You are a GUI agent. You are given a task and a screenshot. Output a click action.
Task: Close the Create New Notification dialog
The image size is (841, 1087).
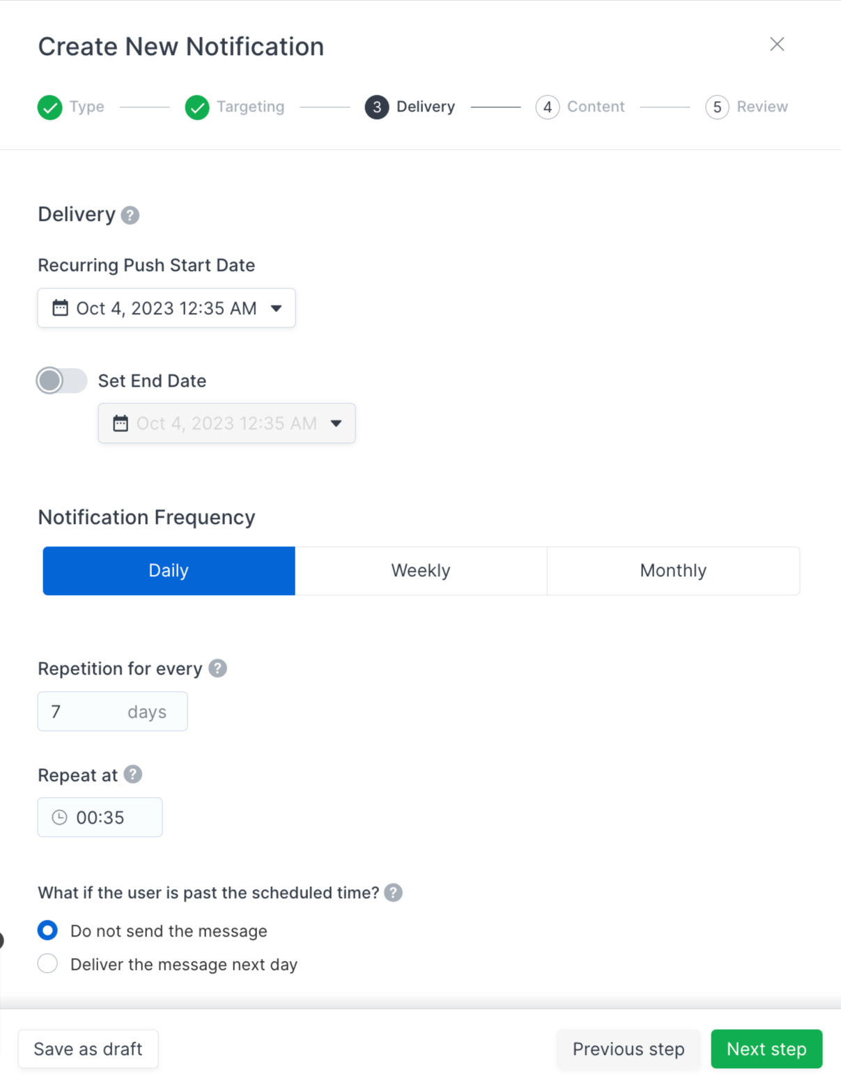(777, 45)
